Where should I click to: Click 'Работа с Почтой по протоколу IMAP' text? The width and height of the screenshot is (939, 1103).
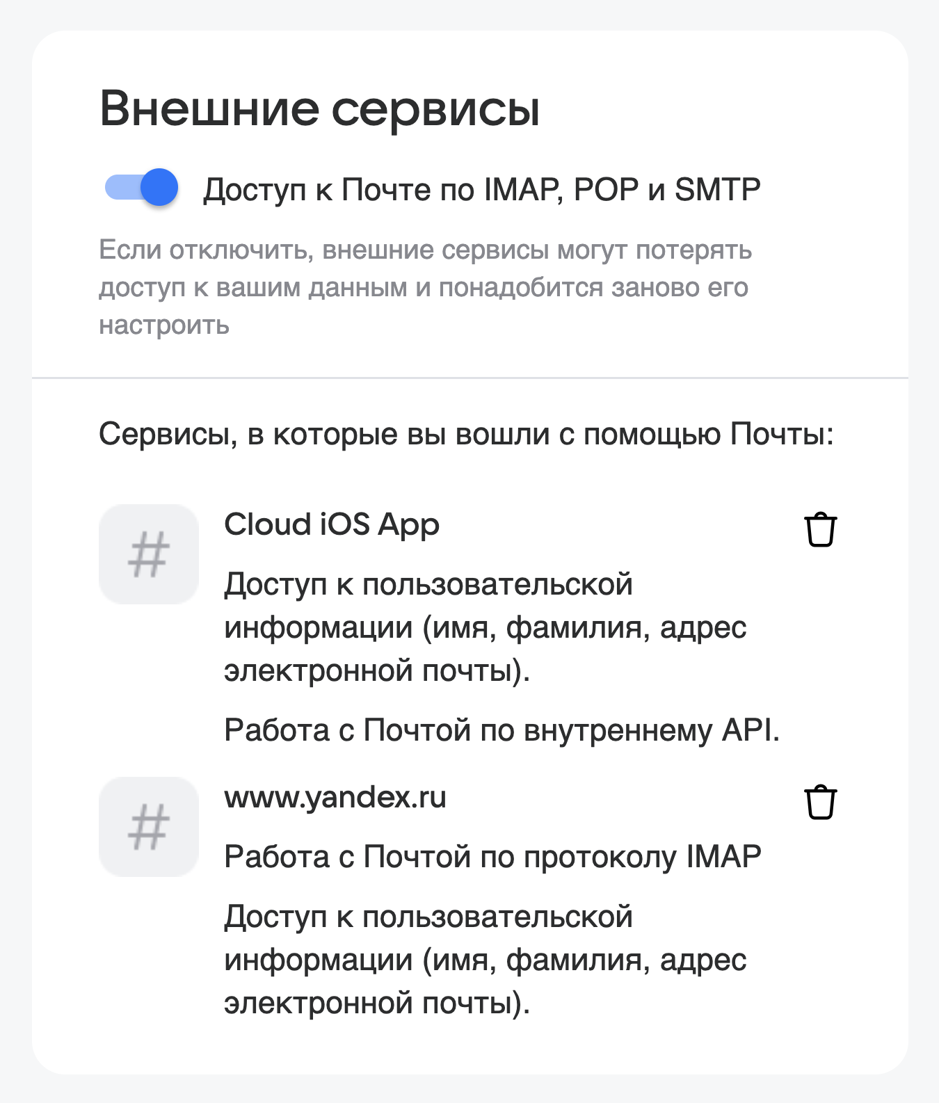point(492,857)
